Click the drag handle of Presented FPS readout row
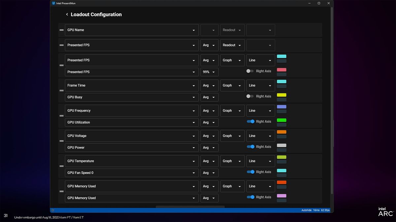The height and width of the screenshot is (222, 396). pos(61,45)
